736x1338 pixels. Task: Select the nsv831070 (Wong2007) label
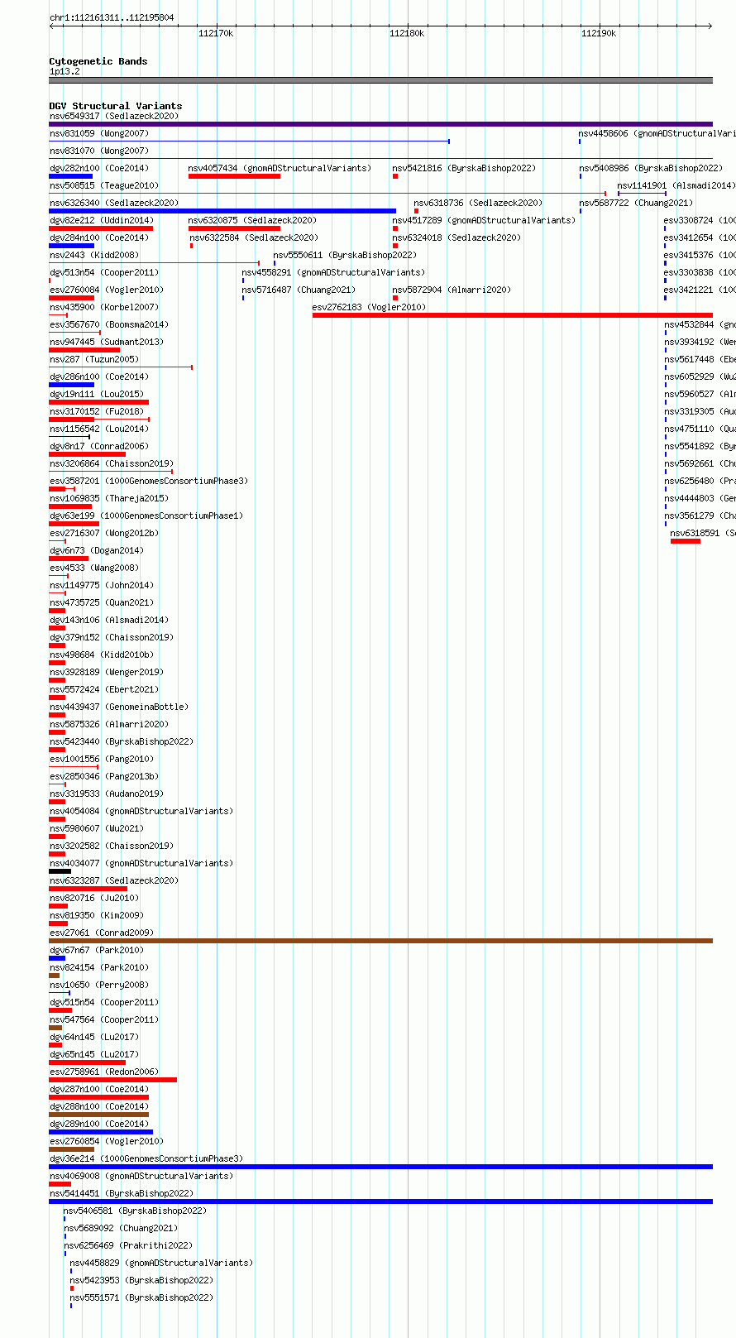pos(99,151)
